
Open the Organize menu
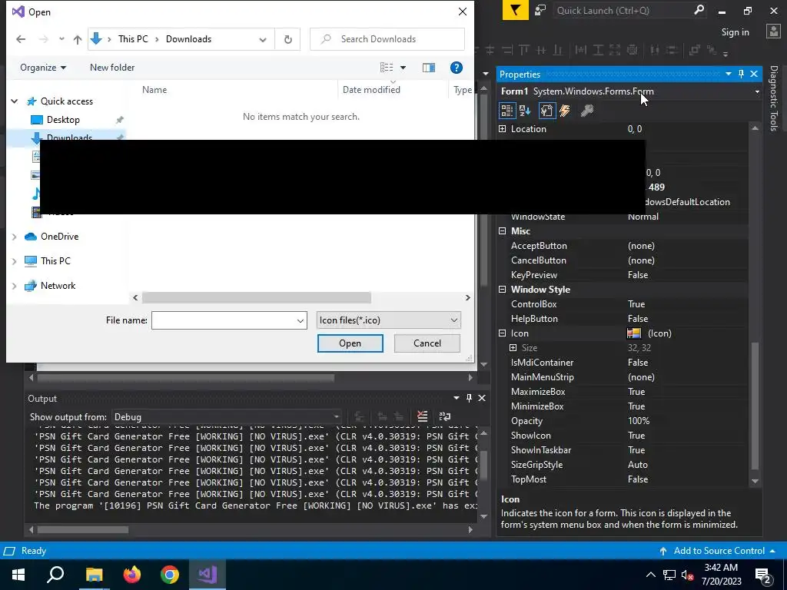43,68
